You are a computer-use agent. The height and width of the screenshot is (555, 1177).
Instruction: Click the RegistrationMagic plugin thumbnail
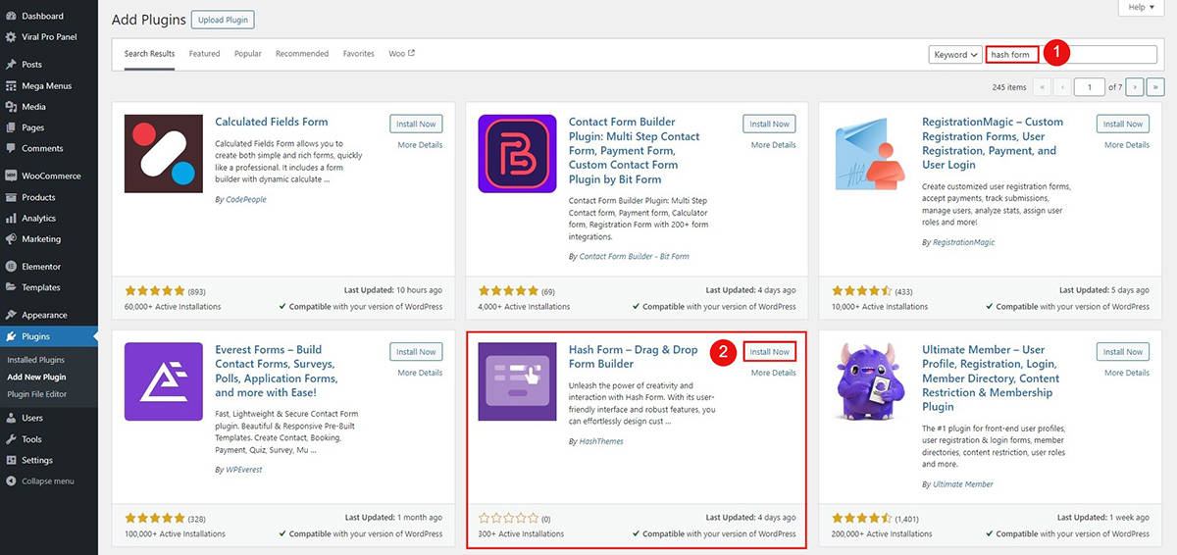click(870, 153)
